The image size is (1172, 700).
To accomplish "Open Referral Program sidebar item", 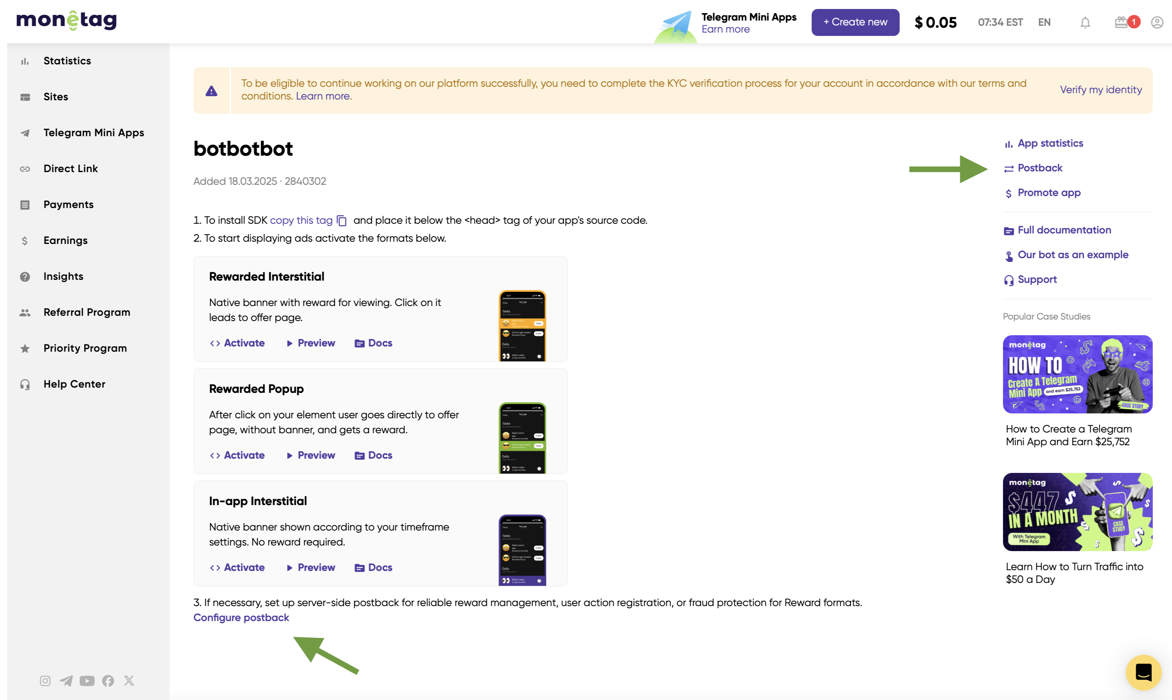I will (x=87, y=312).
